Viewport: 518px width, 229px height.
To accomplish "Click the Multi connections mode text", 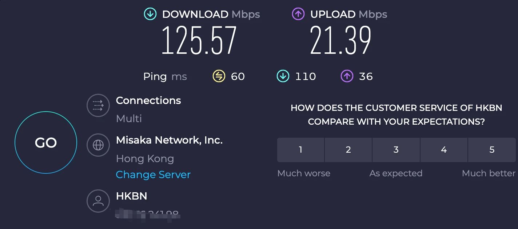I will [x=129, y=118].
